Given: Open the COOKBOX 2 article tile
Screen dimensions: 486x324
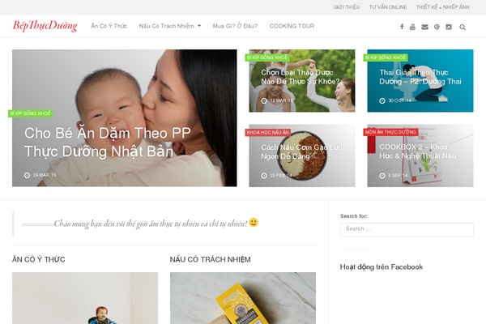Looking at the screenshot, I should coord(417,151).
